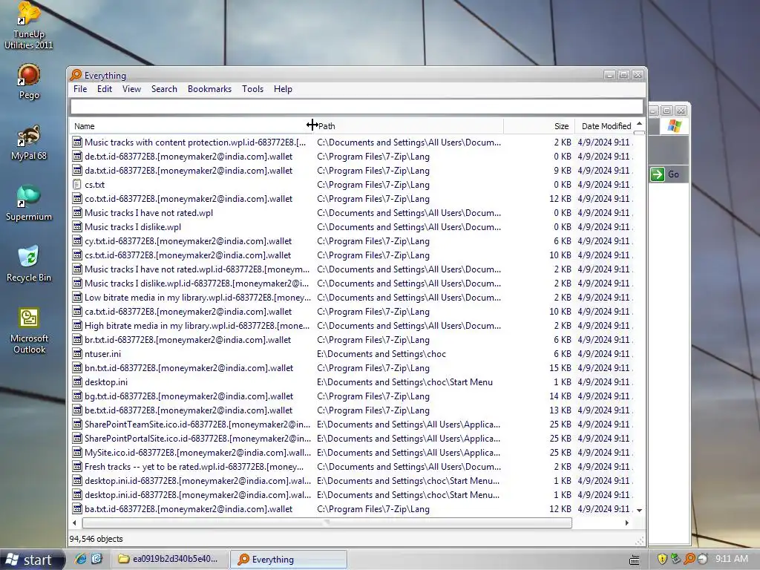The height and width of the screenshot is (570, 760).
Task: Click icon beside E:\Documents and Settings\choc\Start Menu desktop.ini
Action: 76,382
